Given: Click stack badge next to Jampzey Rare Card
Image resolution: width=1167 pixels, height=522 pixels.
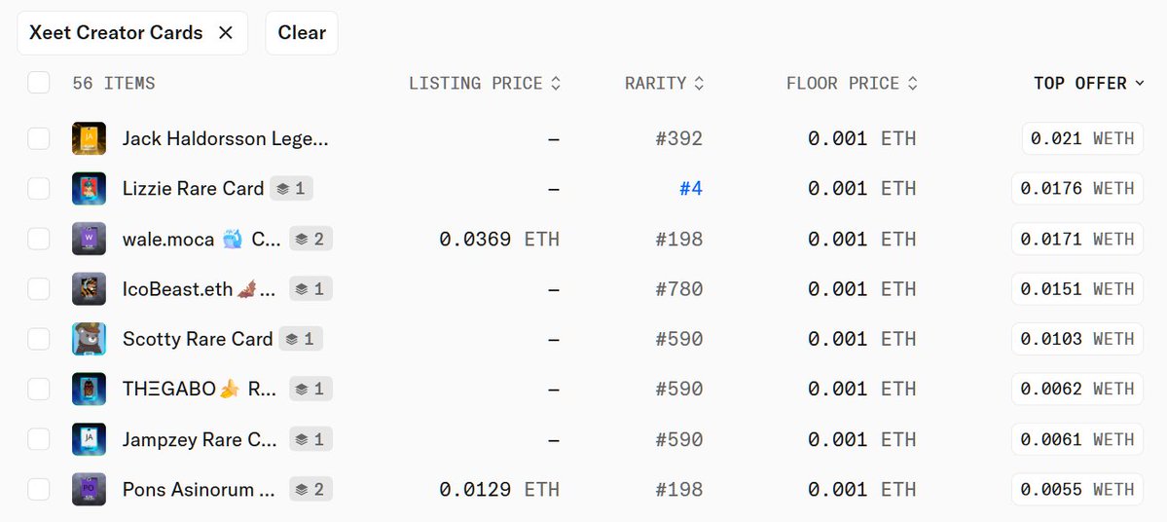Looking at the screenshot, I should (310, 439).
